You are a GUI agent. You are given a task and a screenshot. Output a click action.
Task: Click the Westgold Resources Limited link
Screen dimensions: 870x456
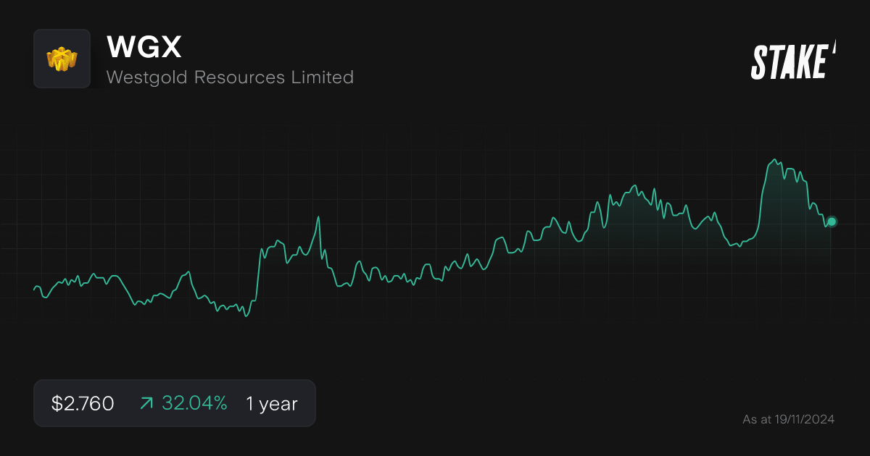230,77
